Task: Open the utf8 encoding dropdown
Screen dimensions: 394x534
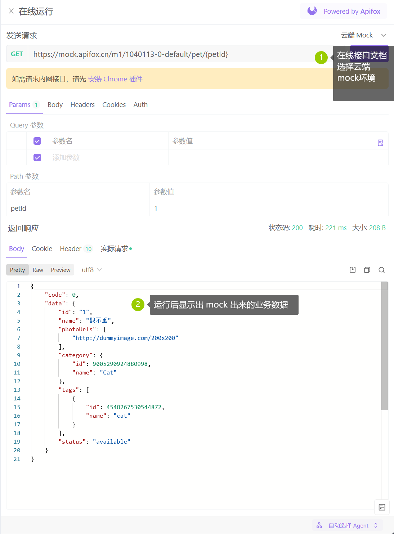Action: coord(91,270)
